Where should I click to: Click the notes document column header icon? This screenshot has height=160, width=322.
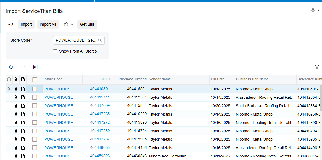(x=23, y=79)
